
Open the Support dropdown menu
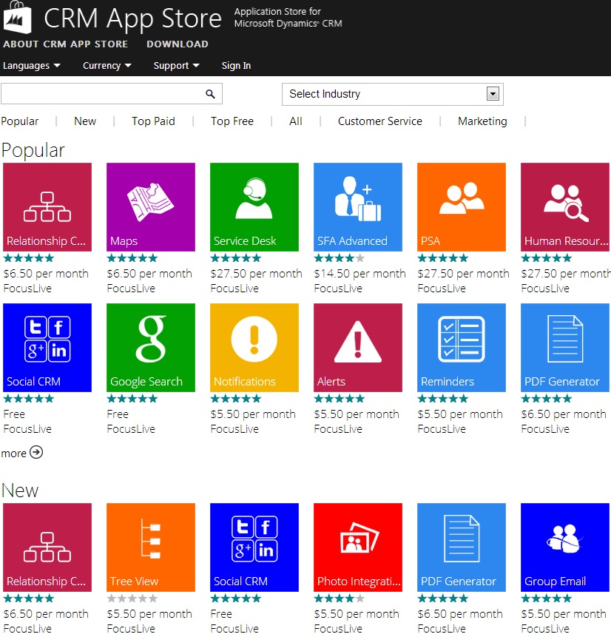tap(176, 66)
